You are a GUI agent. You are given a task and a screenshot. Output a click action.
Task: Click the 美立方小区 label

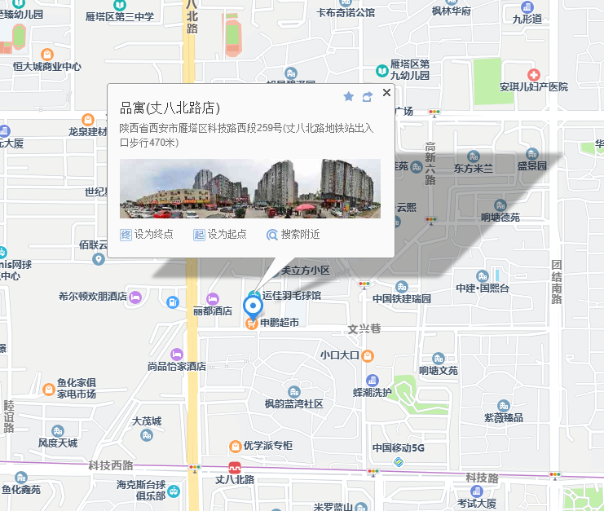[305, 271]
